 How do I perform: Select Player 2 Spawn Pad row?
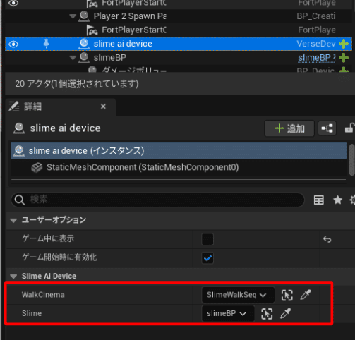click(179, 16)
